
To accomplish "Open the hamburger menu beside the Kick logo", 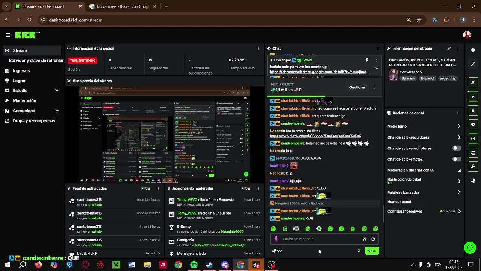I will tap(8, 35).
